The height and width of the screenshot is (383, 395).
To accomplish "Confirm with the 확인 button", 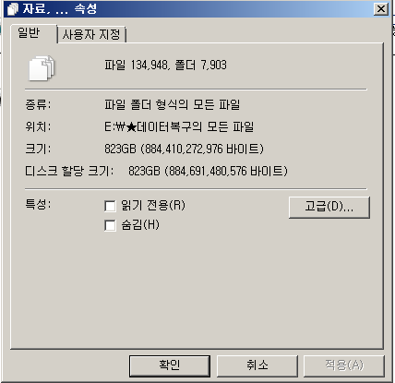I will (x=170, y=365).
